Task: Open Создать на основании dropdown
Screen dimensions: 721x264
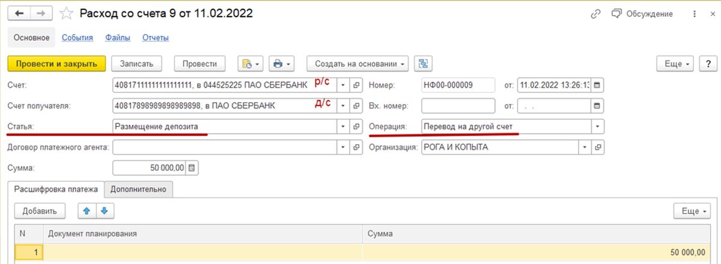Action: click(x=358, y=64)
